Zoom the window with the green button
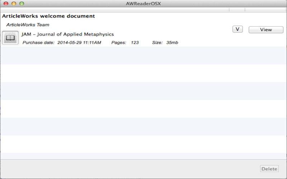The image size is (287, 179). pyautogui.click(x=22, y=4)
